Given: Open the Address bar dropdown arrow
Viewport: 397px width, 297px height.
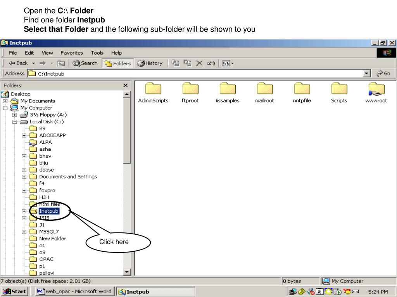Looking at the screenshot, I should pyautogui.click(x=366, y=73).
